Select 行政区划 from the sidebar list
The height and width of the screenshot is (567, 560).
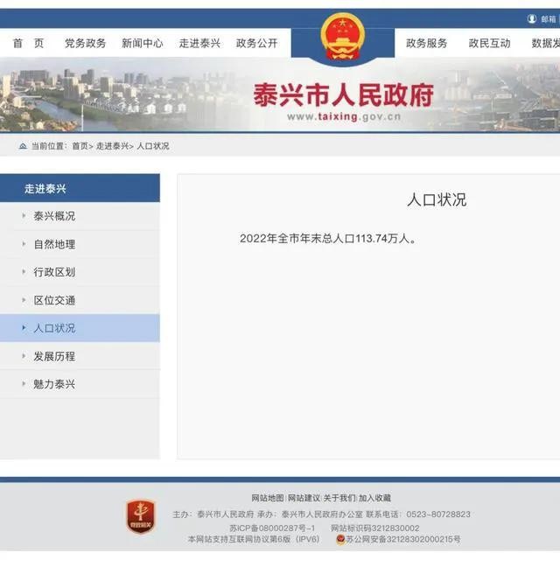pos(54,272)
